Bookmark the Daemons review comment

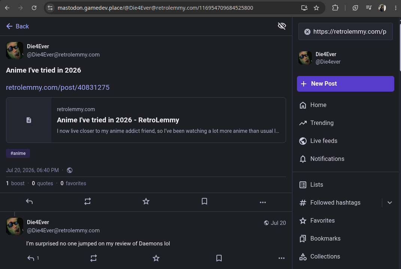tap(219, 258)
